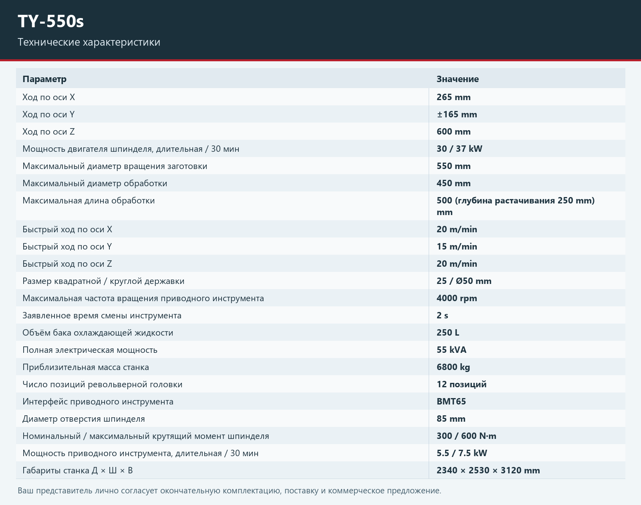The image size is (641, 505).
Task: Click the TY-550s page title
Action: coord(51,21)
